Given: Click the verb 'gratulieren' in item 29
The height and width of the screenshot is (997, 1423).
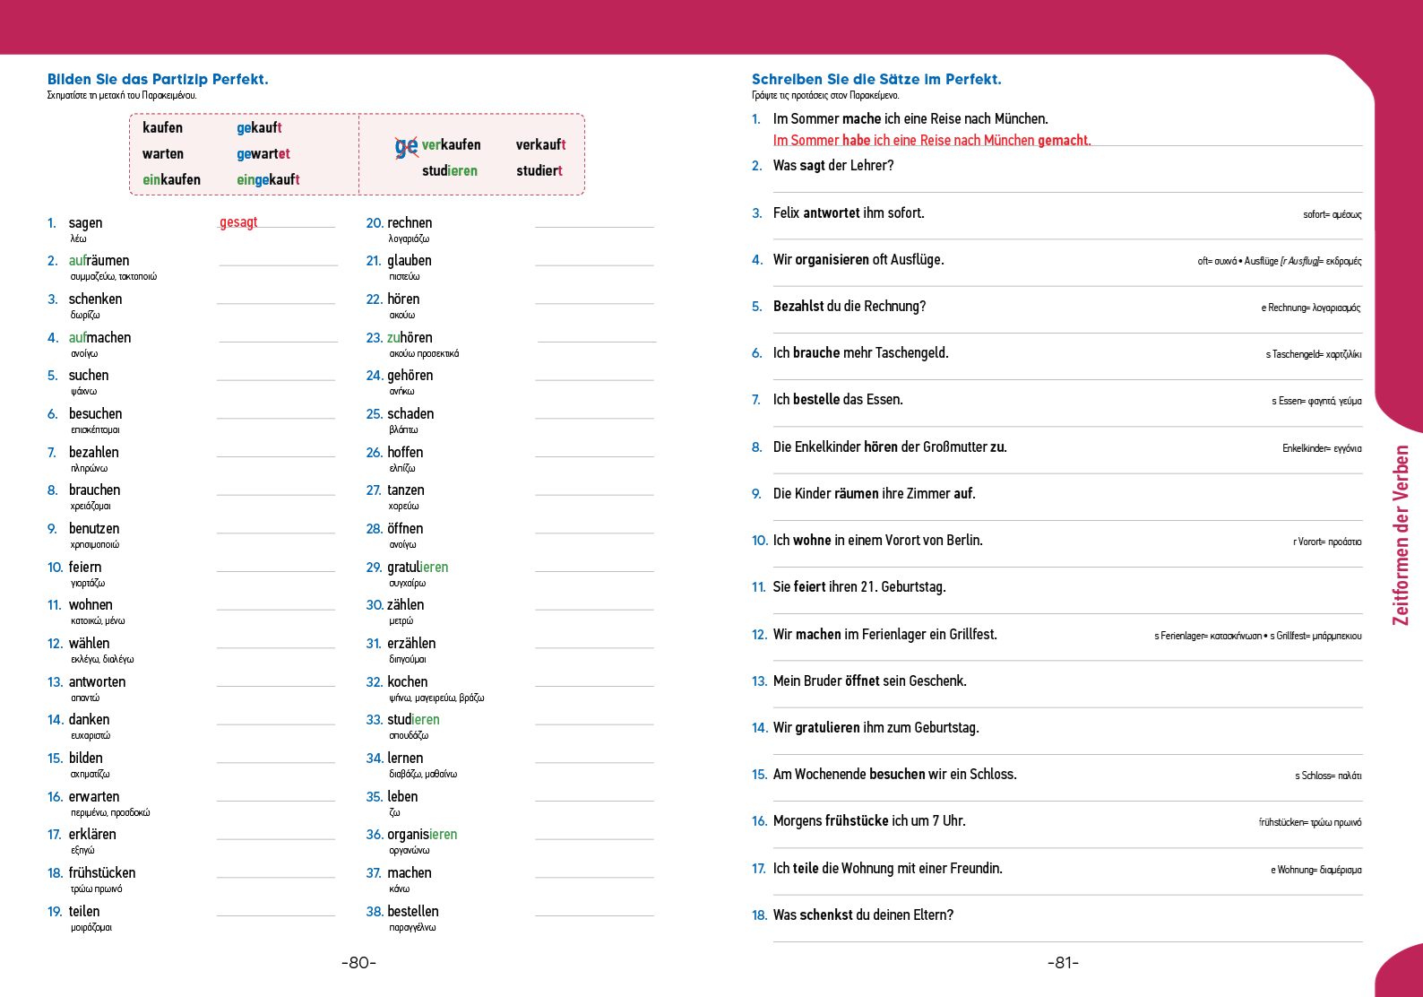Looking at the screenshot, I should coord(418,568).
